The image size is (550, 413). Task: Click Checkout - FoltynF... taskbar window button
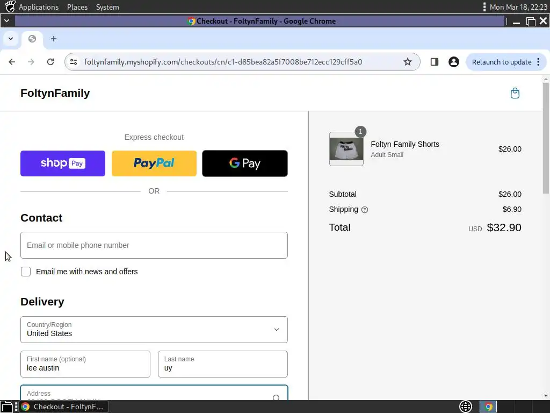[63, 407]
